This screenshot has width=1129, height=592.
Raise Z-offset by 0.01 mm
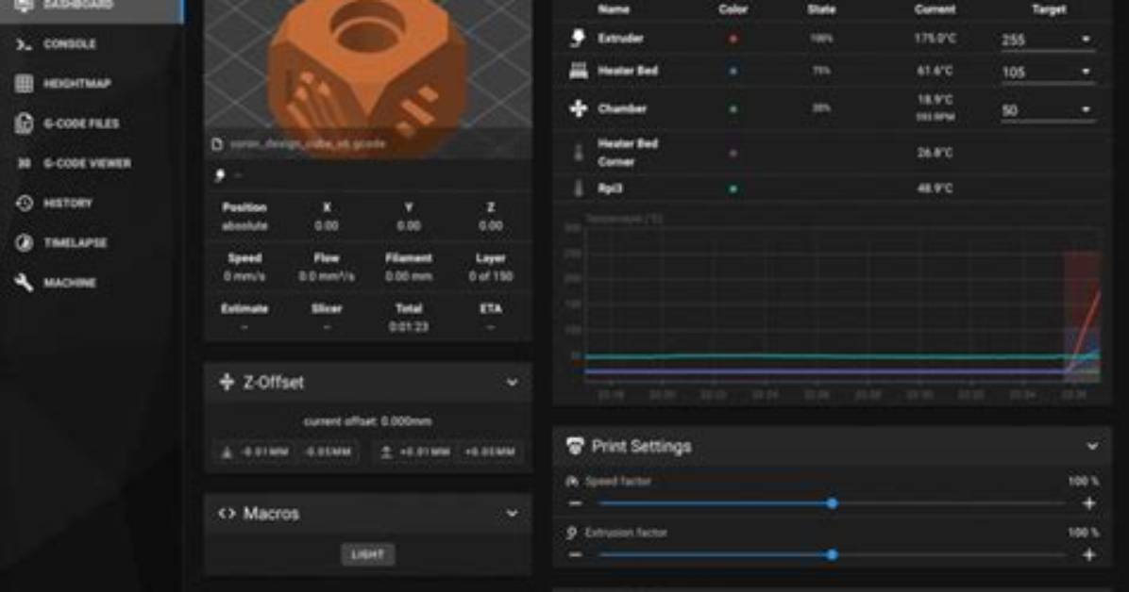click(x=415, y=452)
